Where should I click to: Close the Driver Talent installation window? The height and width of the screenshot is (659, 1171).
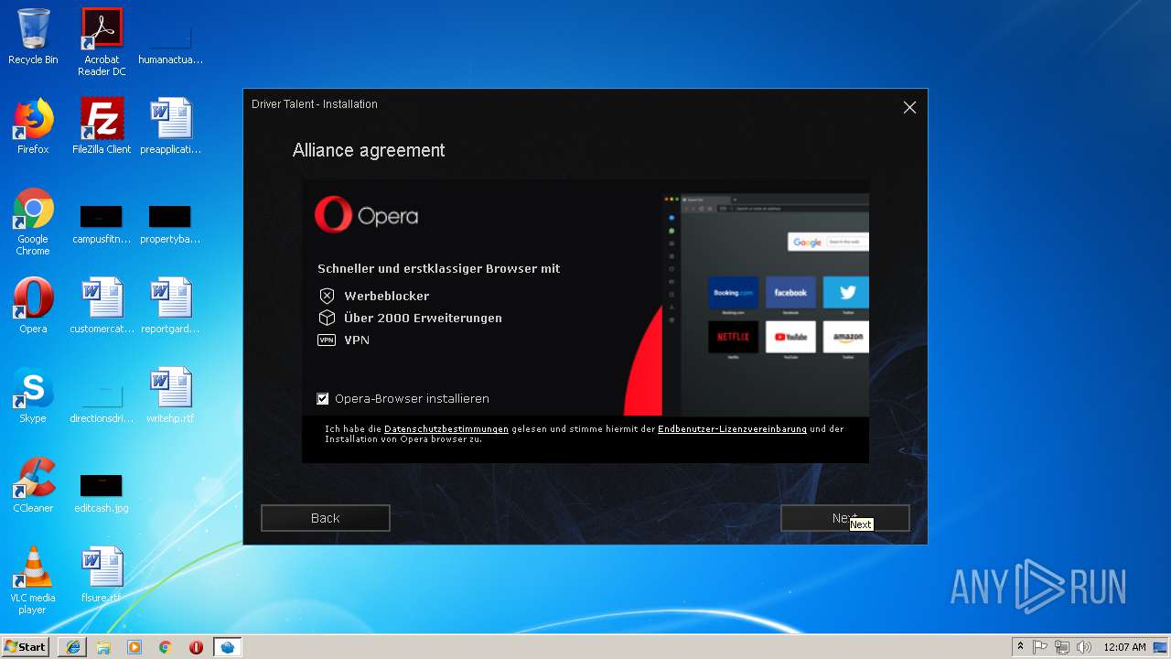pos(909,107)
